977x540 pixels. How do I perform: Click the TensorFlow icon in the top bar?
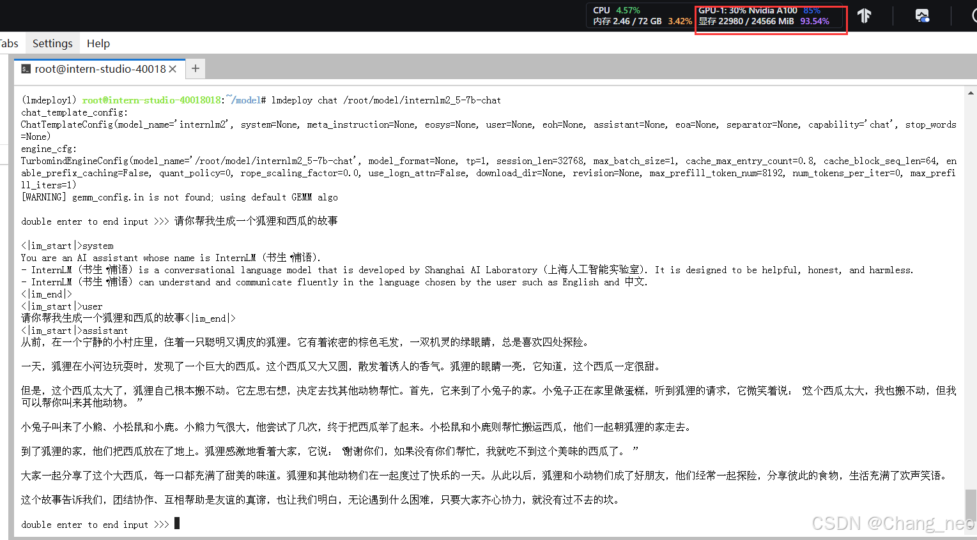(864, 15)
